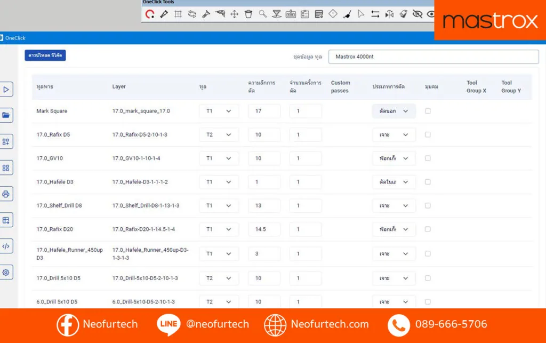Tick the checkbox in 17.0_Shelf_Drill D8 row

point(428,206)
